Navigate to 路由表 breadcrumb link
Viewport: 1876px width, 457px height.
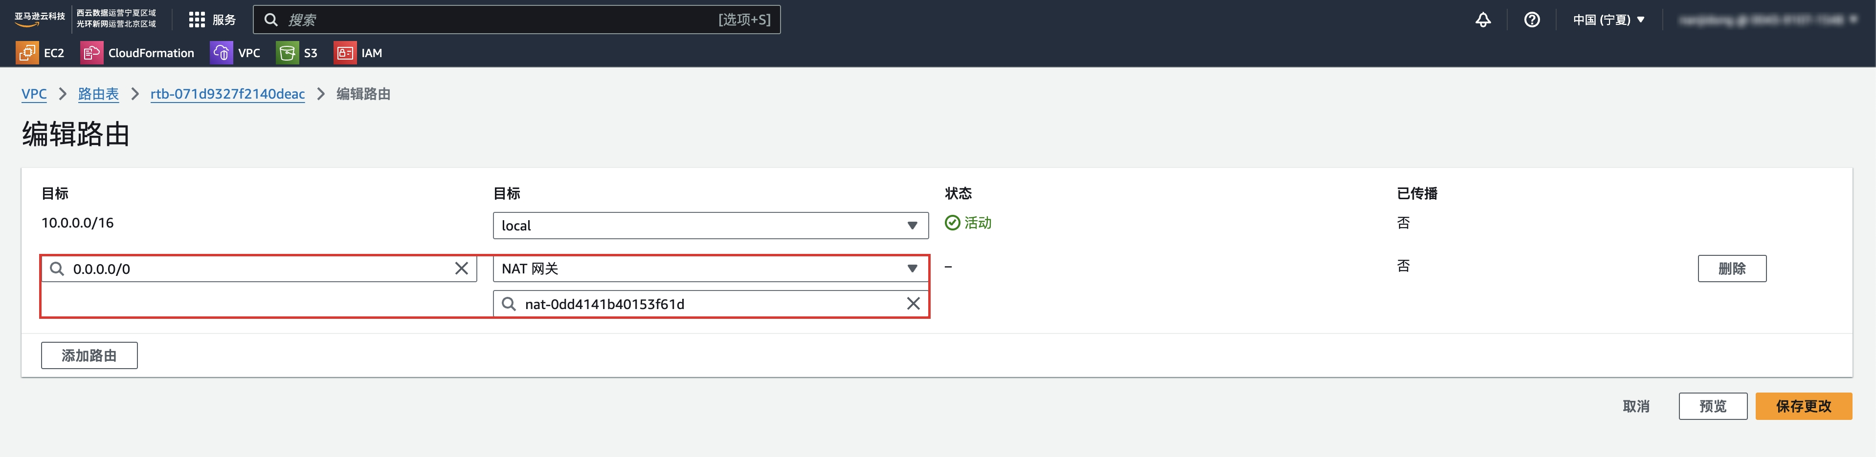(98, 94)
